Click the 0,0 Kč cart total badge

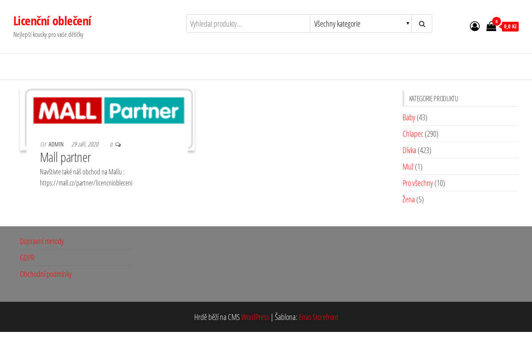click(510, 27)
